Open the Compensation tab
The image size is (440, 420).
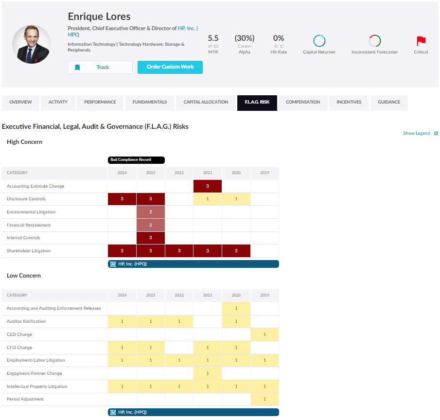(x=303, y=103)
